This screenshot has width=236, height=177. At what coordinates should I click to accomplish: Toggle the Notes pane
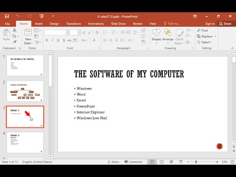114,162
